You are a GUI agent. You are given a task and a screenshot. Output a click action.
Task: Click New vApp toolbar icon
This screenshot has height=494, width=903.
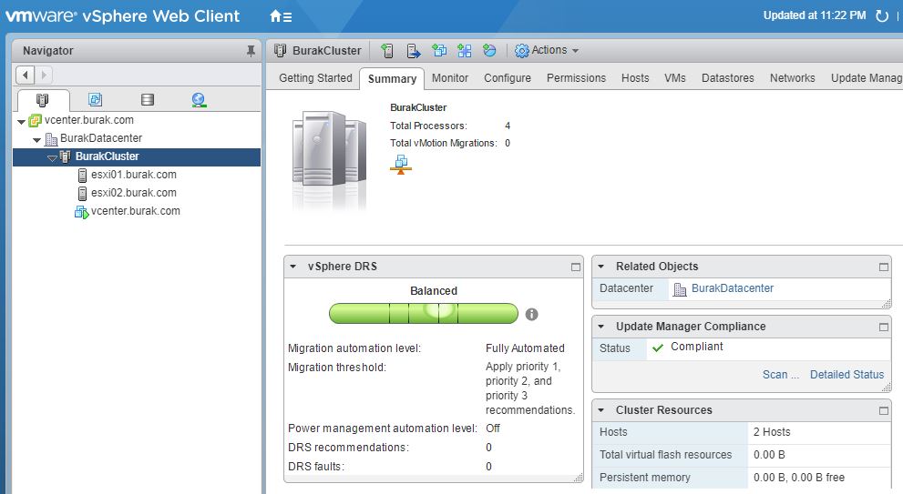tap(464, 51)
